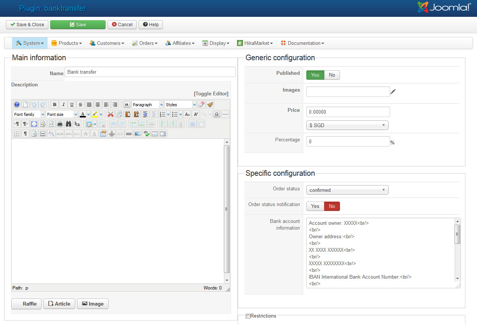477x325 pixels.
Task: Click the anchor icon in the editor
Action: tap(111, 134)
